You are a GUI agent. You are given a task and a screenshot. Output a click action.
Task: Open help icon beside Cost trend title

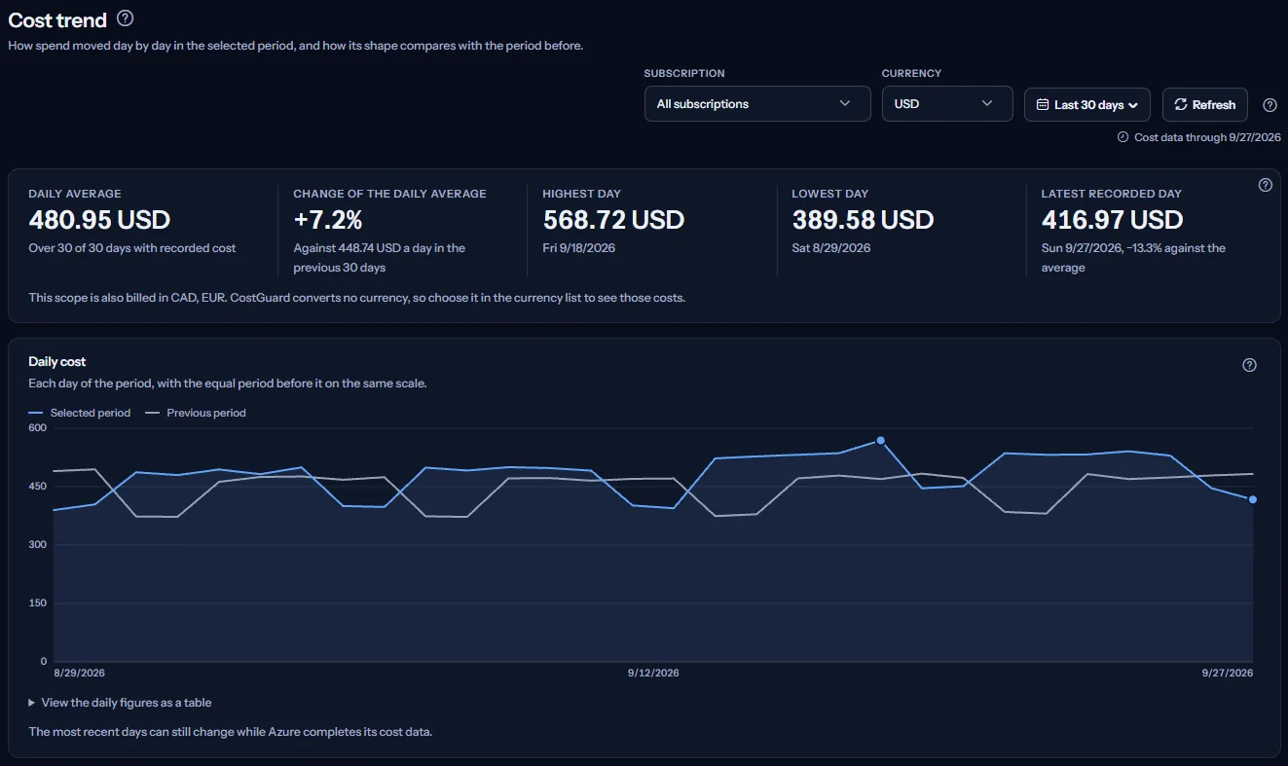click(125, 18)
